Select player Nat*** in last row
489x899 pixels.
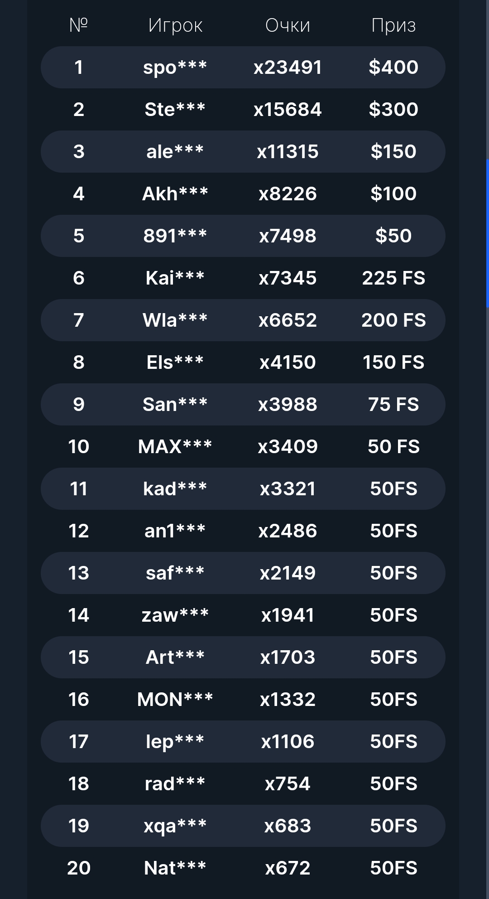(175, 868)
